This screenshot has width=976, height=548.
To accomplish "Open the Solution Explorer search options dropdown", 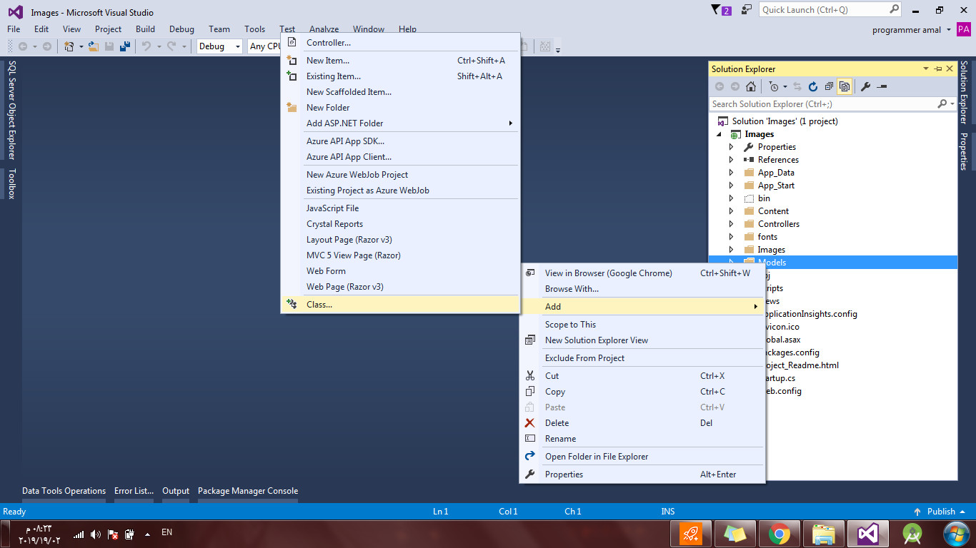I will (952, 103).
